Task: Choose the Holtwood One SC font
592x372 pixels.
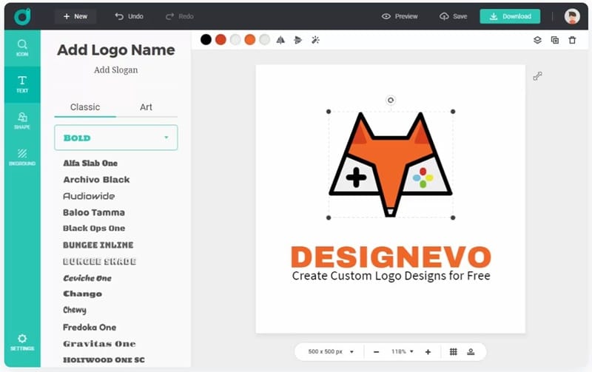Action: (x=104, y=360)
